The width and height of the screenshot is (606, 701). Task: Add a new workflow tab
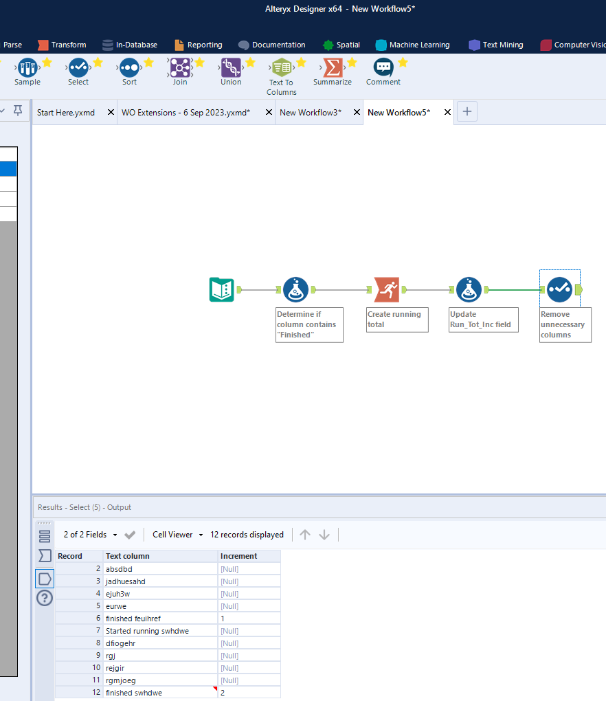pyautogui.click(x=467, y=112)
